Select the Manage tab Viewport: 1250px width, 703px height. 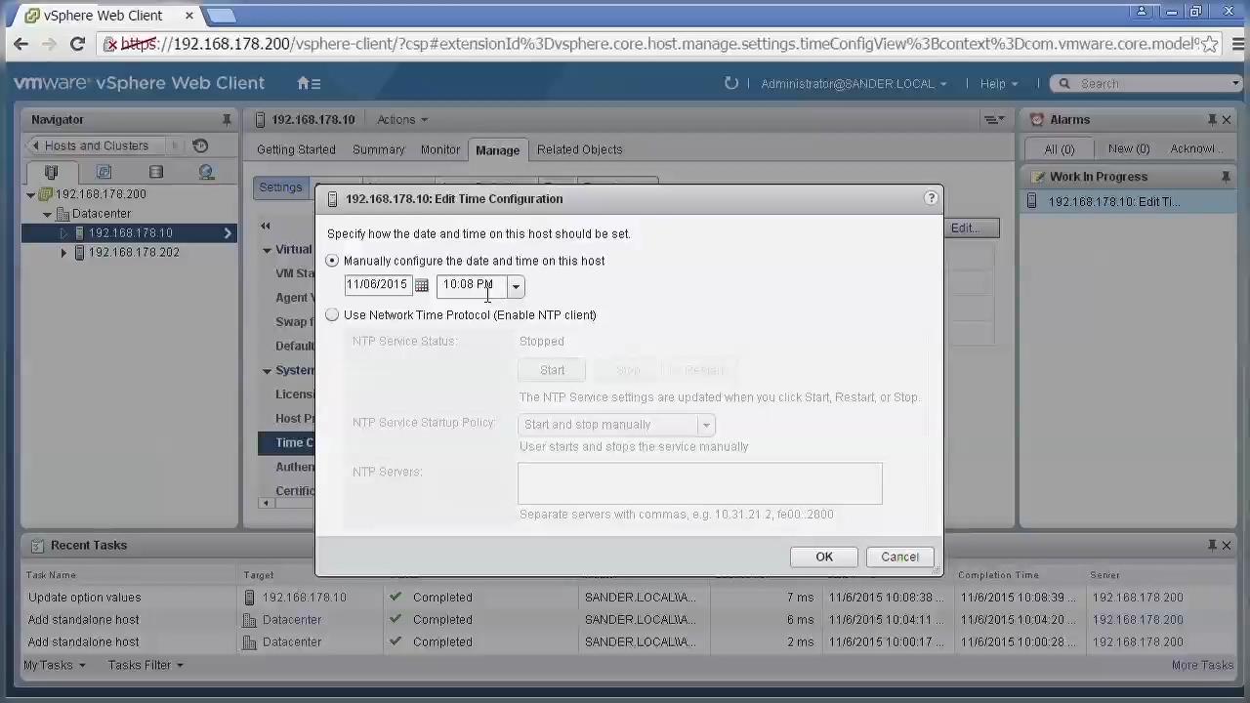(x=497, y=150)
